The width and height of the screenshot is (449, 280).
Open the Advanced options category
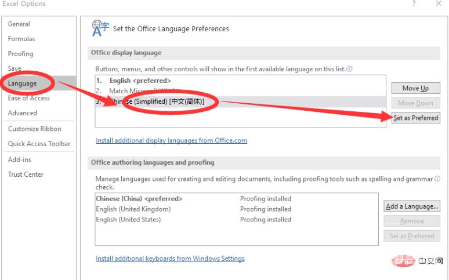pos(23,113)
